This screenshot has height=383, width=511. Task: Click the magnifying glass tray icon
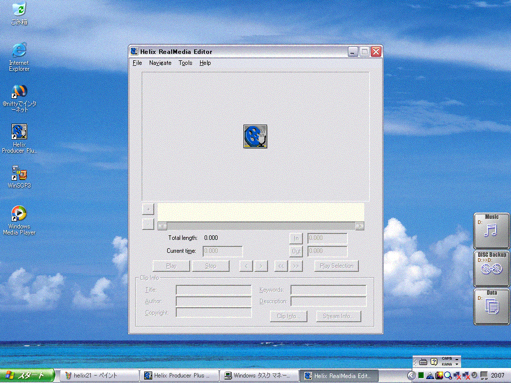448,376
